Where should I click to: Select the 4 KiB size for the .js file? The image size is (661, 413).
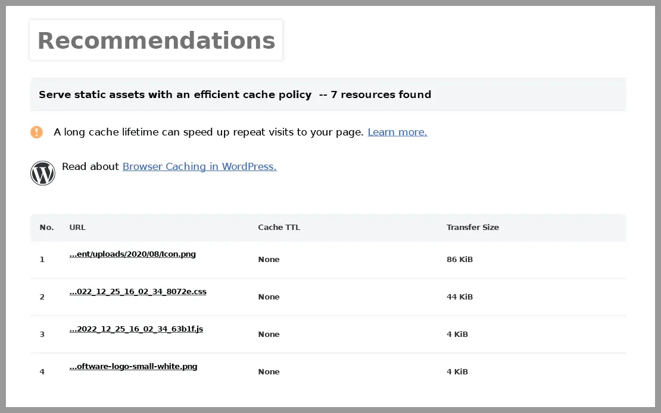457,335
